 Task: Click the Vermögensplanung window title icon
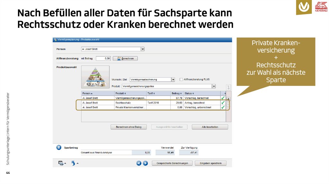pos(55,39)
